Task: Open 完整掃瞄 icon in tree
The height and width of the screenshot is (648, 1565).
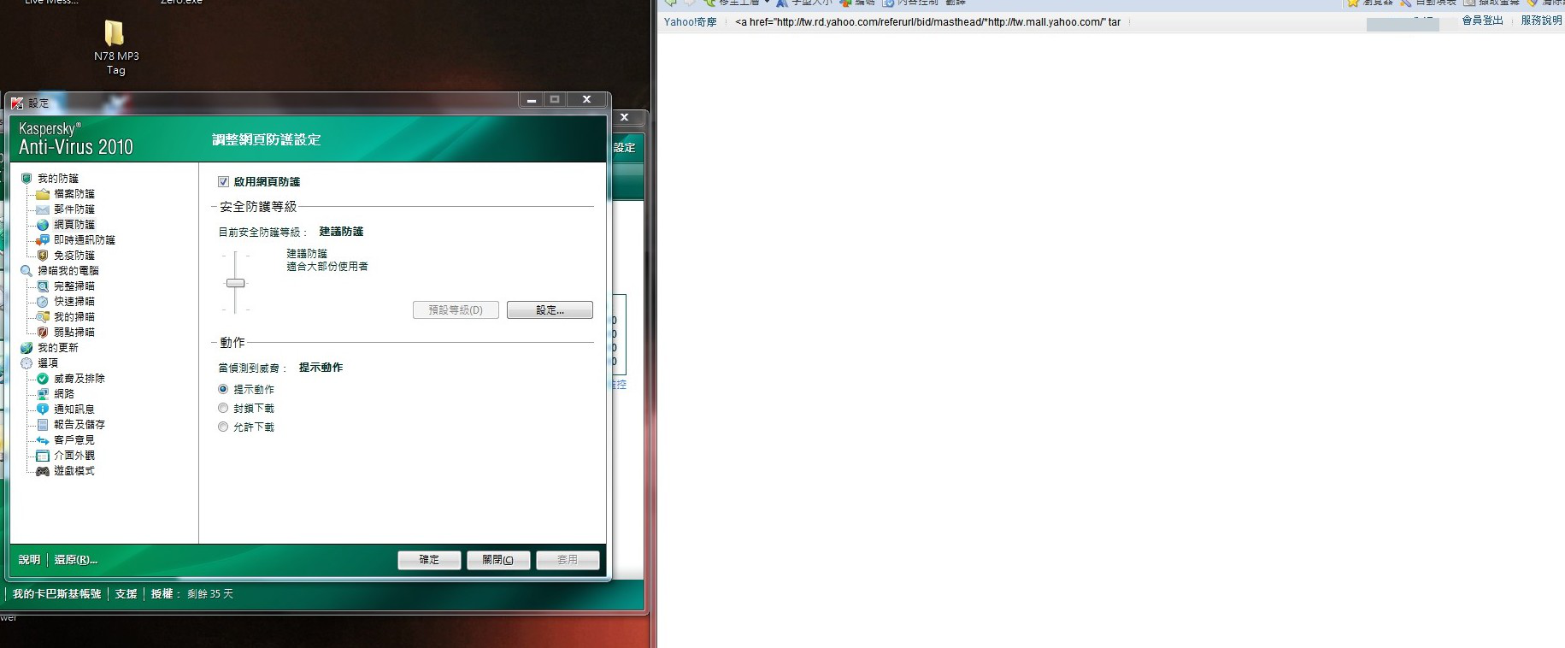Action: [x=43, y=286]
